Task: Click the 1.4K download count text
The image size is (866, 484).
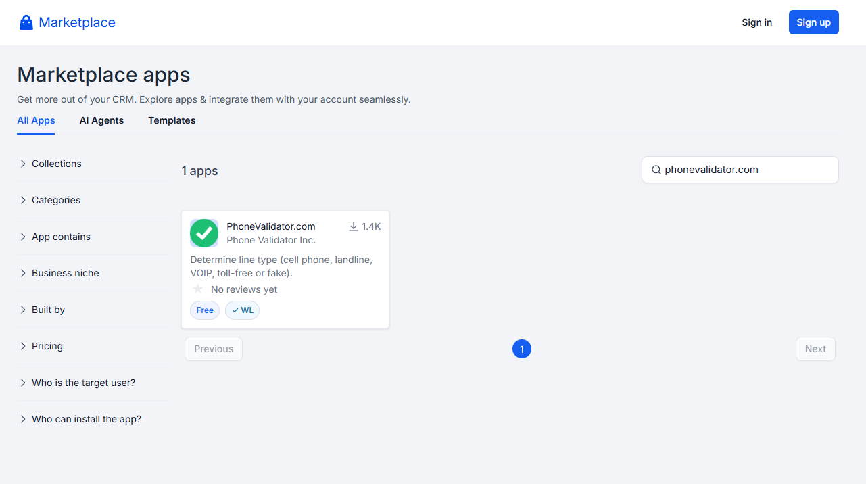Action: click(x=371, y=227)
